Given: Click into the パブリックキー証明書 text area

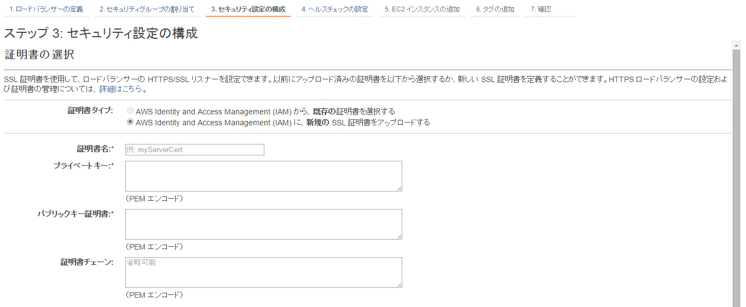Looking at the screenshot, I should [x=264, y=224].
